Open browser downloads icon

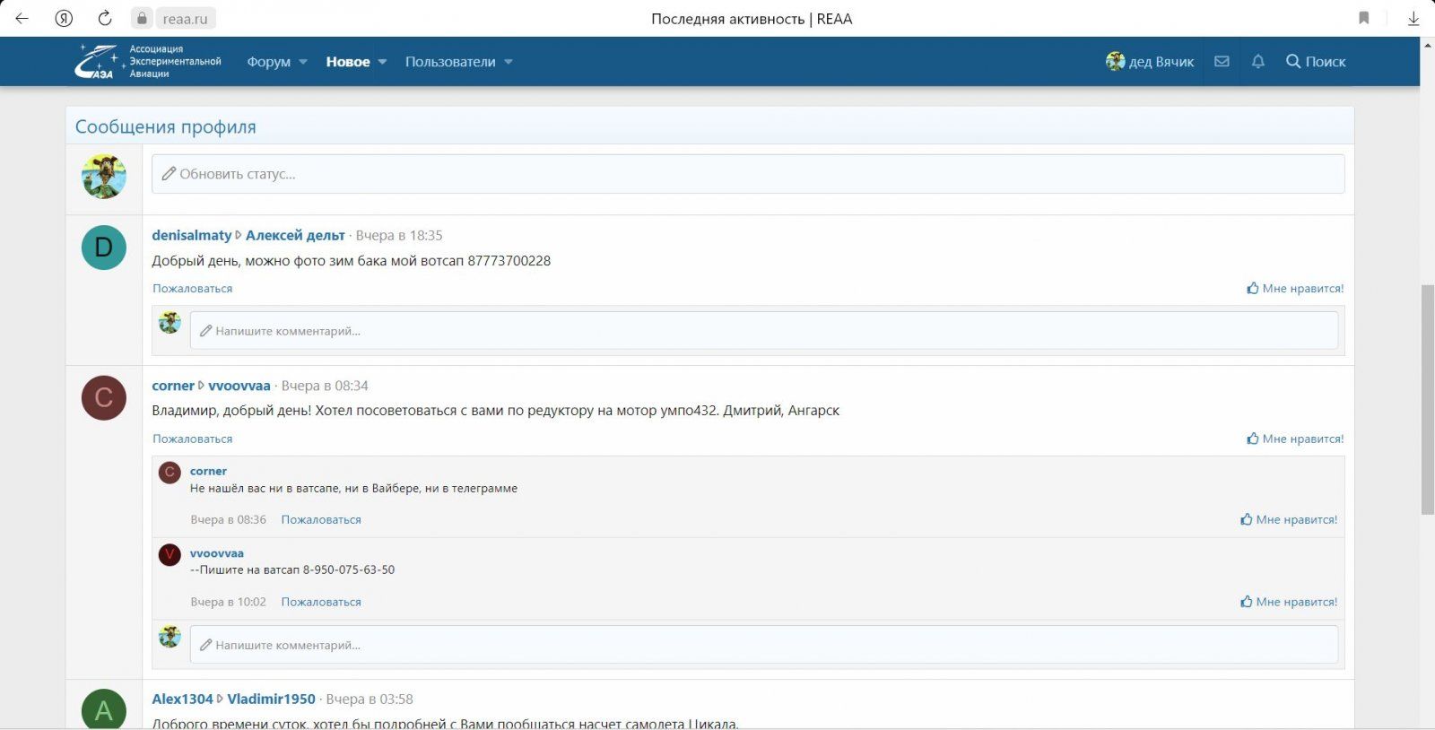tap(1413, 18)
